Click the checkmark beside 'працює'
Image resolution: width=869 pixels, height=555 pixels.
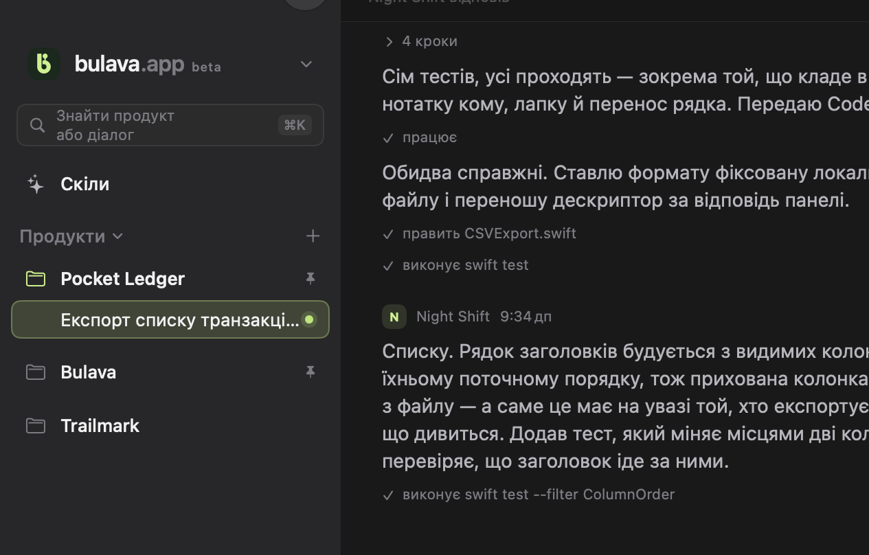pyautogui.click(x=388, y=138)
